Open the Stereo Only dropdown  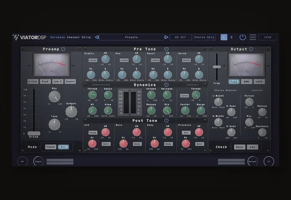point(204,37)
